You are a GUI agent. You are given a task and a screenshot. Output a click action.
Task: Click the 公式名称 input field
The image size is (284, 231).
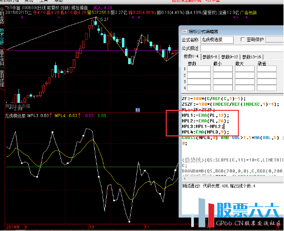point(217,40)
